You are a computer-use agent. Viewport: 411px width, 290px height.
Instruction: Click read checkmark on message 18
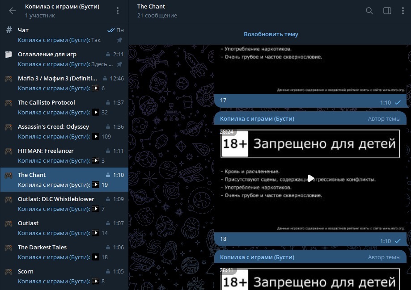[x=398, y=241]
